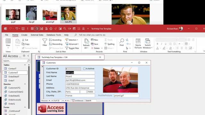205x115 pixels.
Task: Click Toggle Filter
Action: [72, 48]
